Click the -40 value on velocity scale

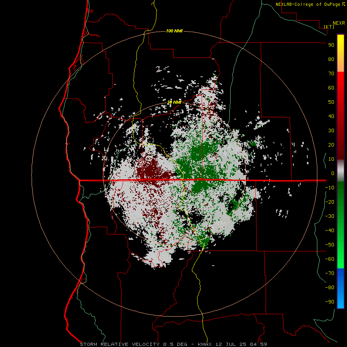(x=330, y=231)
